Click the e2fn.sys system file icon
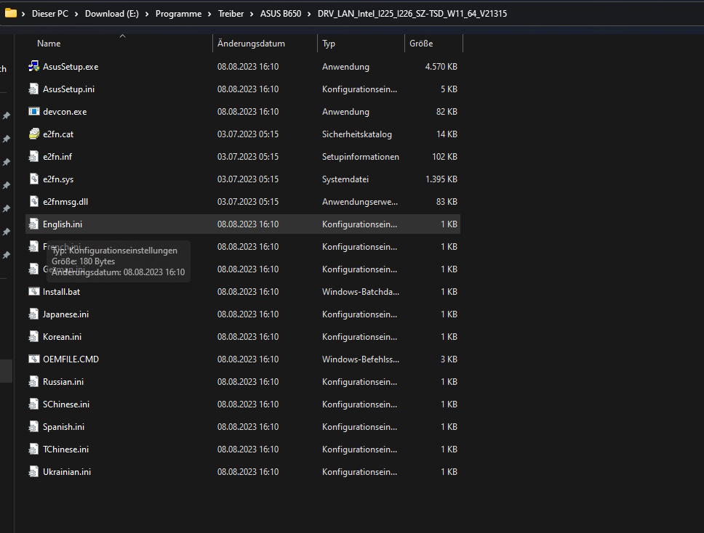Screen dimensions: 704x533 (x=33, y=179)
